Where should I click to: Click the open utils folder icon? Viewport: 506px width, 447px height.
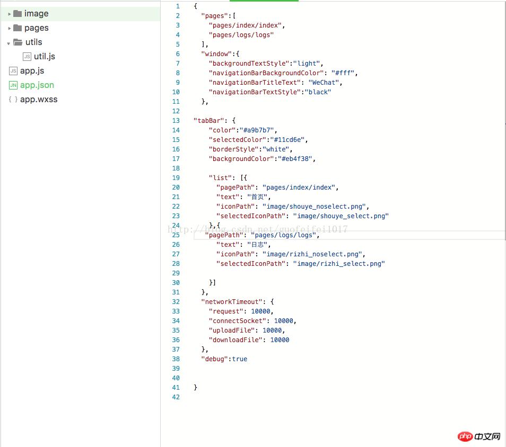(x=18, y=42)
